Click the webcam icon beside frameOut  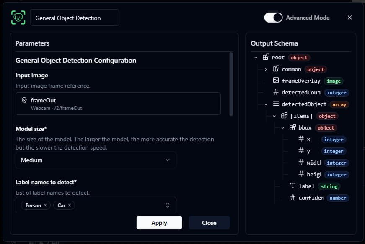24,100
